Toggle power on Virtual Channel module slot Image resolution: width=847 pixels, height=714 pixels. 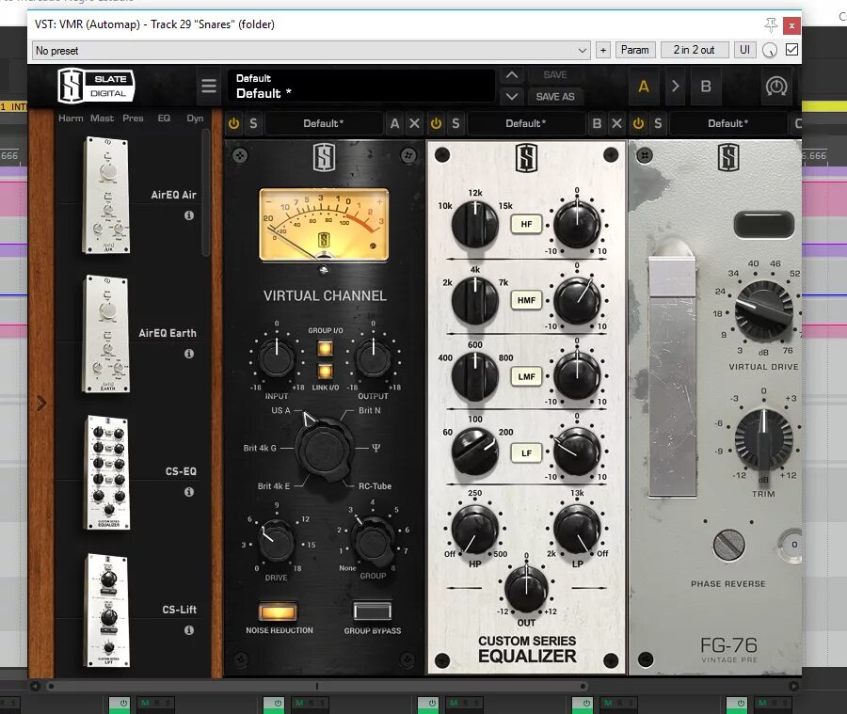coord(233,123)
